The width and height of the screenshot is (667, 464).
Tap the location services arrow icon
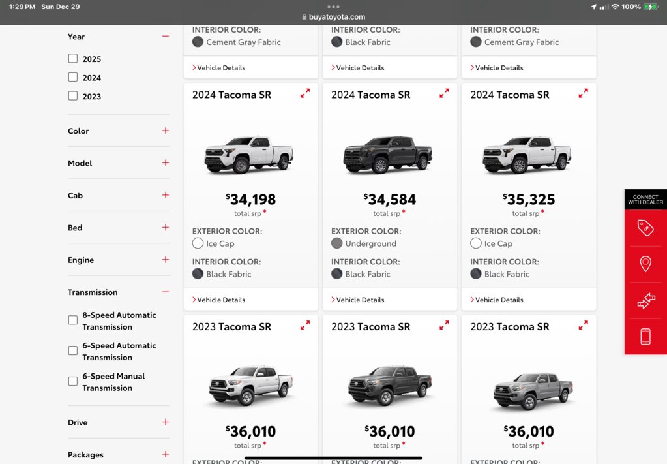click(594, 7)
